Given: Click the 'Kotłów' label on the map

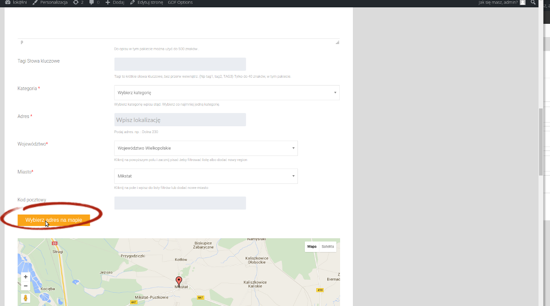Looking at the screenshot, I should [x=181, y=259].
